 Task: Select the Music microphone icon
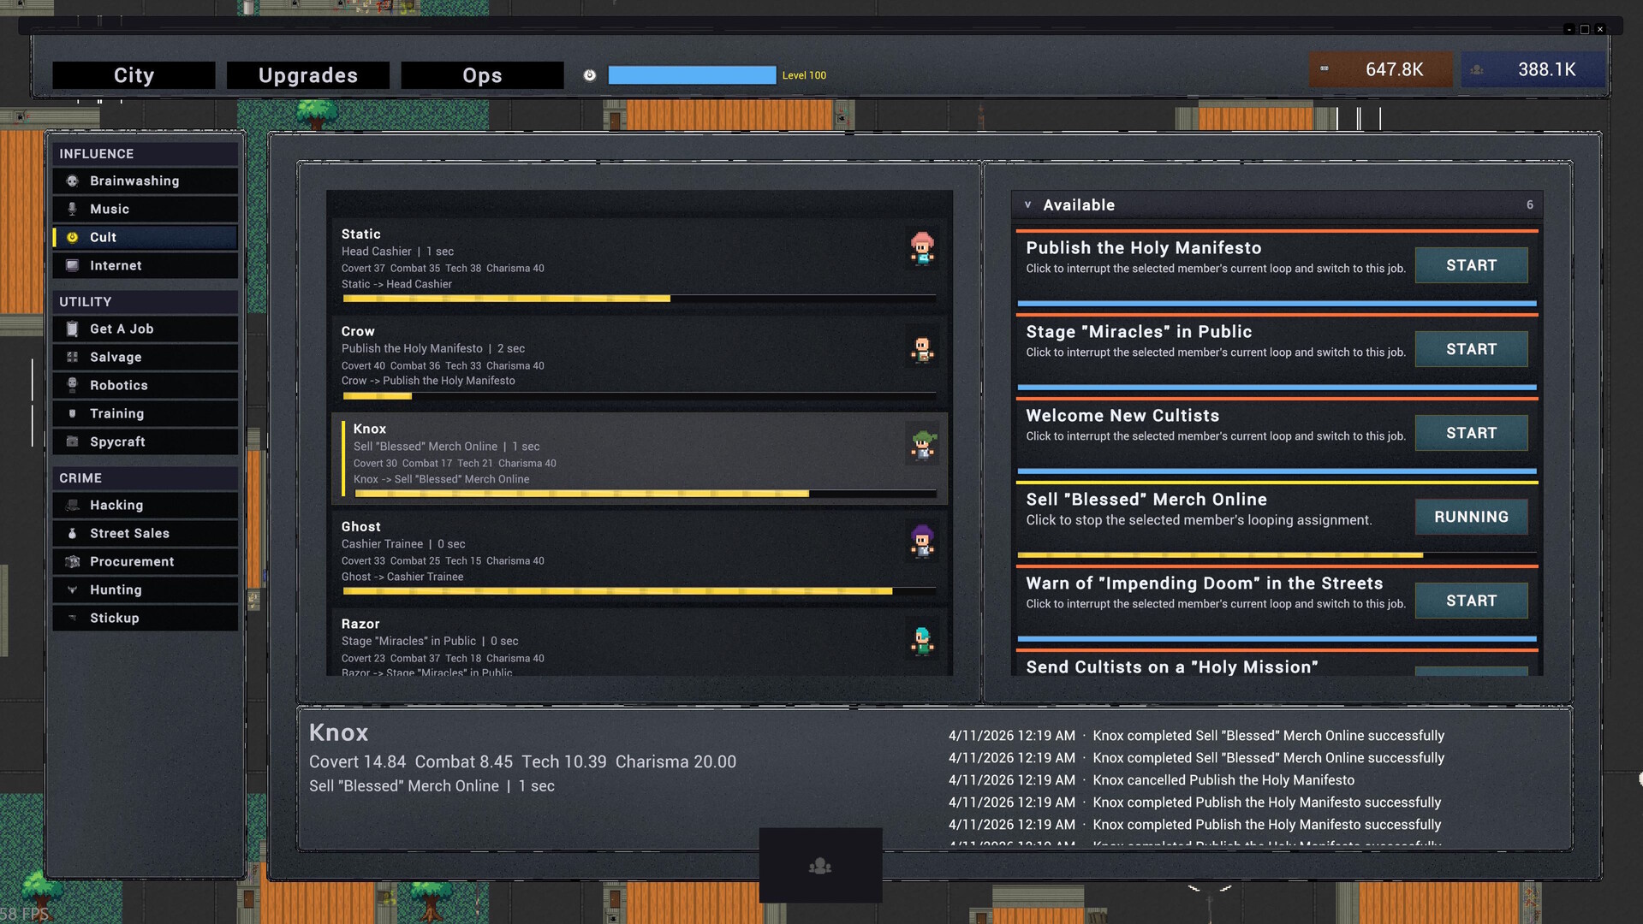point(73,209)
